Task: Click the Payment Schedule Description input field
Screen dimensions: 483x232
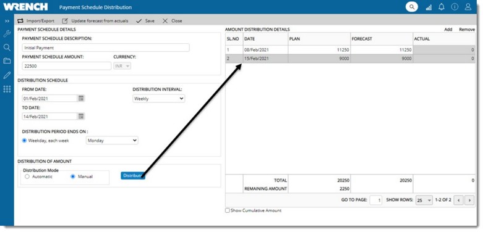Action: (x=106, y=48)
